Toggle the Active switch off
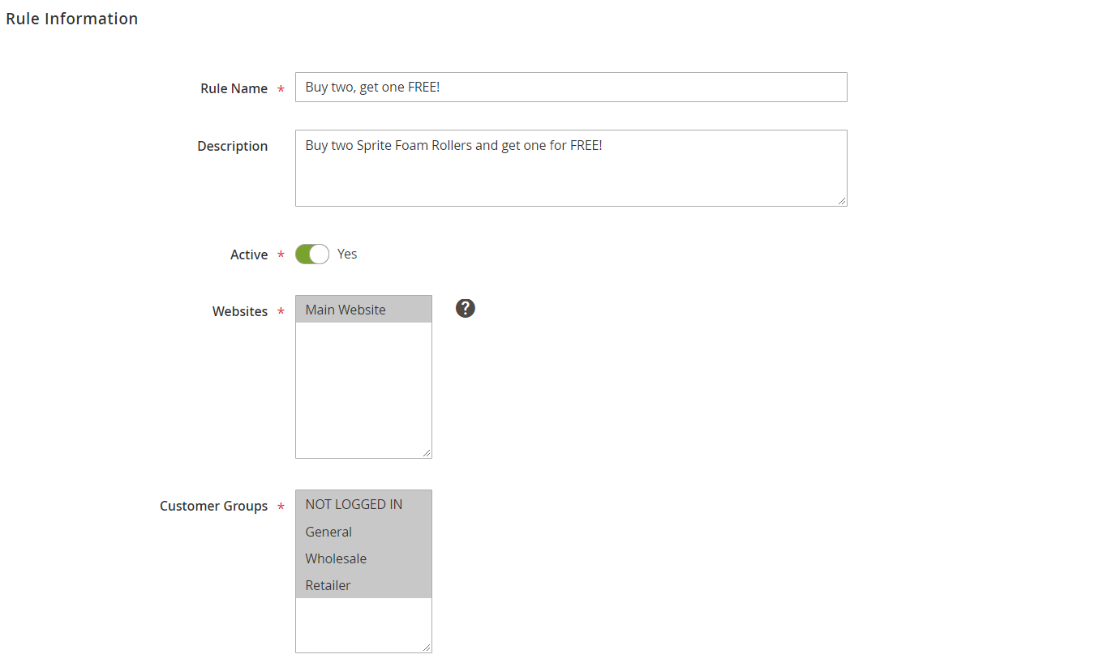The width and height of the screenshot is (1099, 663). coord(312,255)
